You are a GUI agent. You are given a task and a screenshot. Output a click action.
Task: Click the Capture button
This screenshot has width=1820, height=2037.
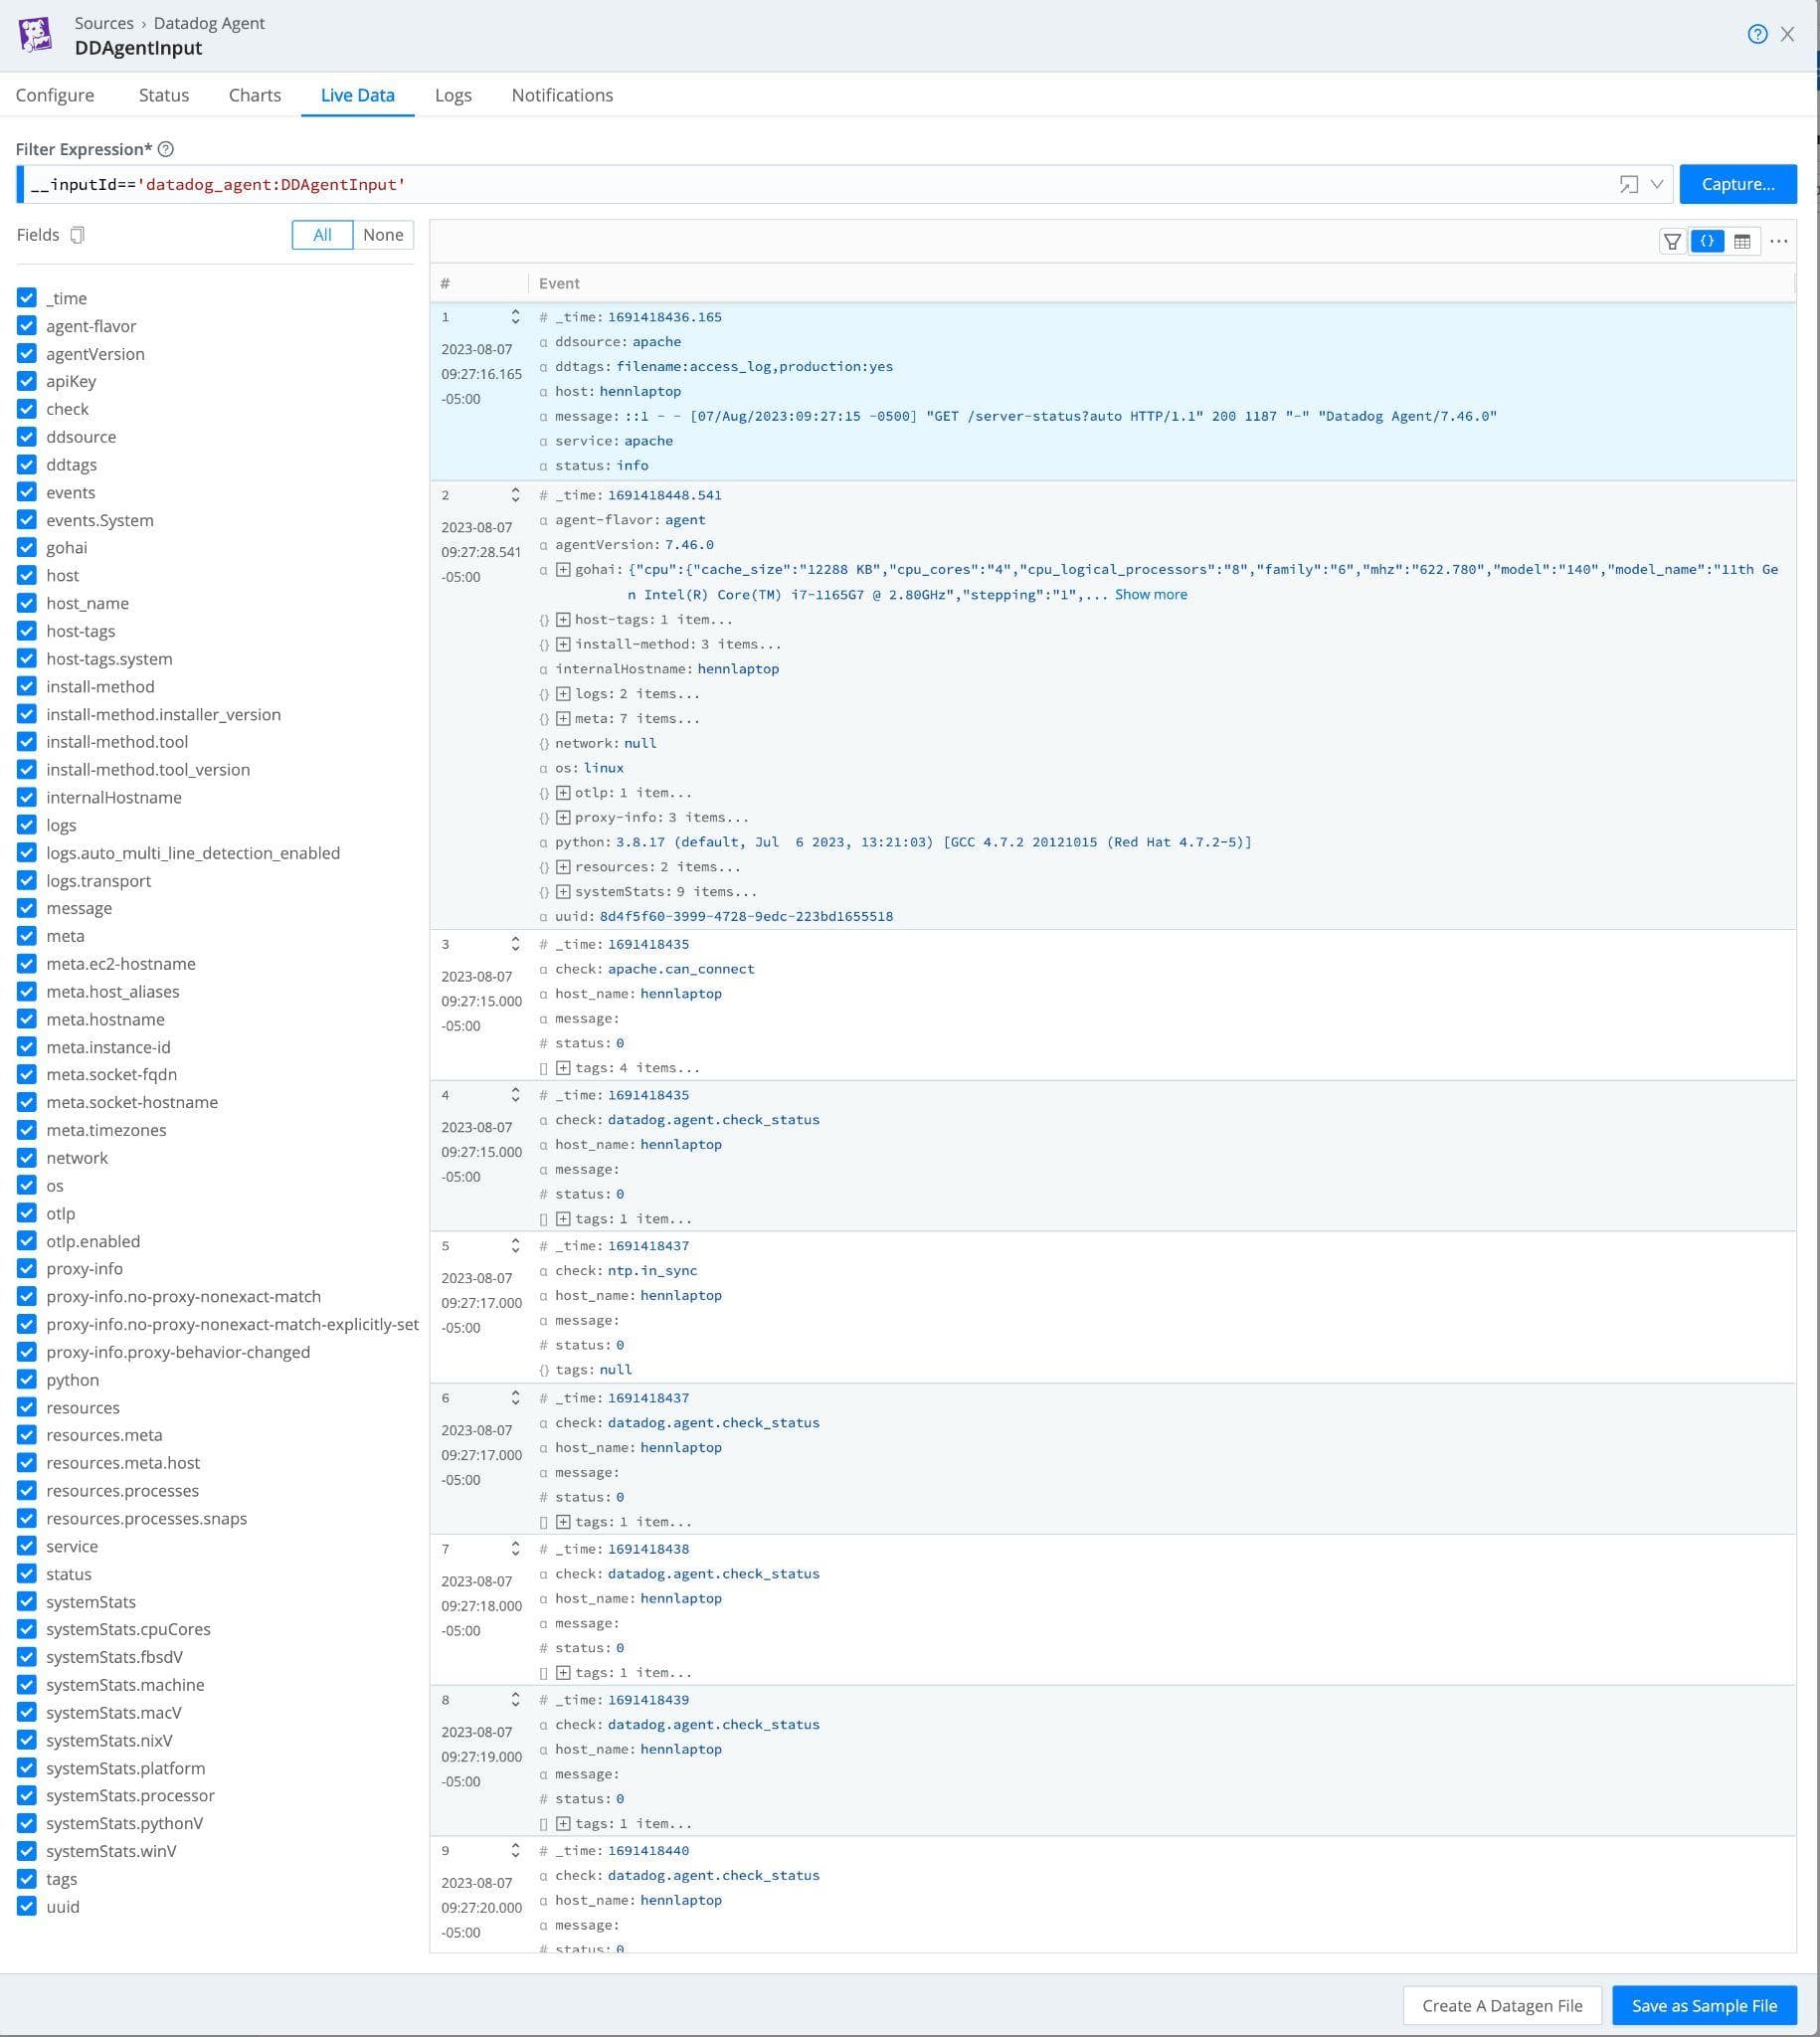pos(1737,184)
